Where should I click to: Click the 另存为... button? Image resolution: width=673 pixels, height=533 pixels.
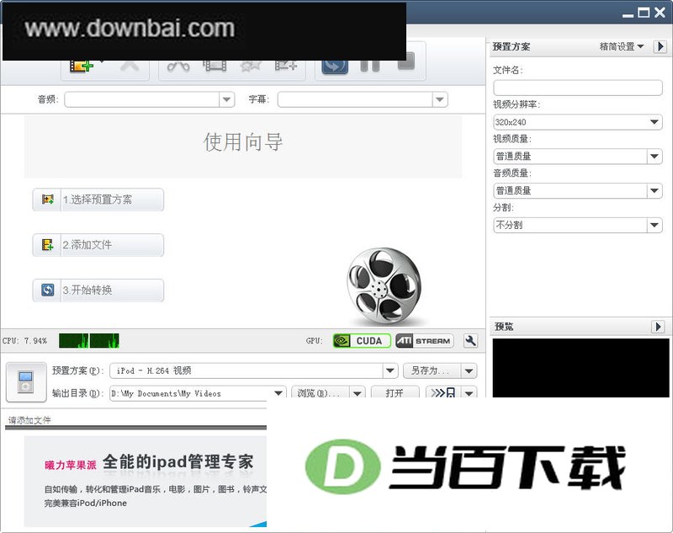tap(432, 370)
